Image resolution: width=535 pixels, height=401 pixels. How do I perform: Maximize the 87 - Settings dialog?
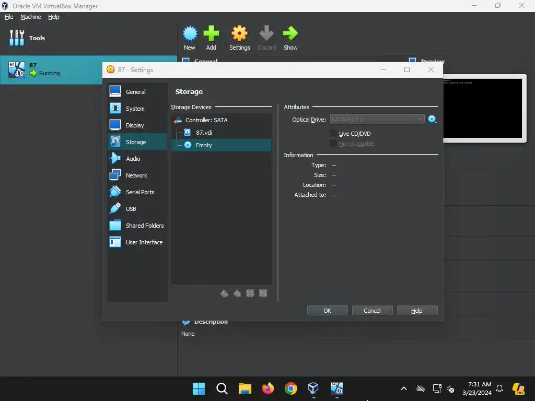[406, 69]
